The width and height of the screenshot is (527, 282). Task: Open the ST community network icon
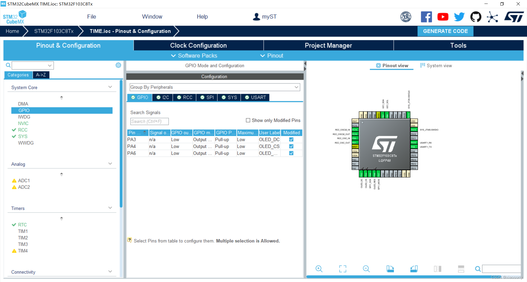tap(492, 17)
